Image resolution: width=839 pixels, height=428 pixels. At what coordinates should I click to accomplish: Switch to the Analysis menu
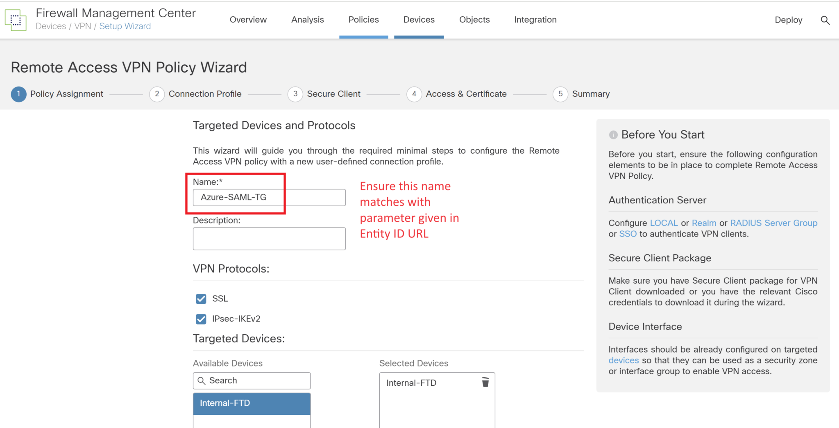point(308,19)
